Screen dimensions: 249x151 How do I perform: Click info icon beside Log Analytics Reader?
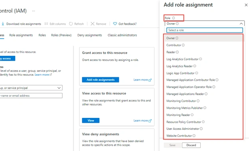click(x=195, y=66)
